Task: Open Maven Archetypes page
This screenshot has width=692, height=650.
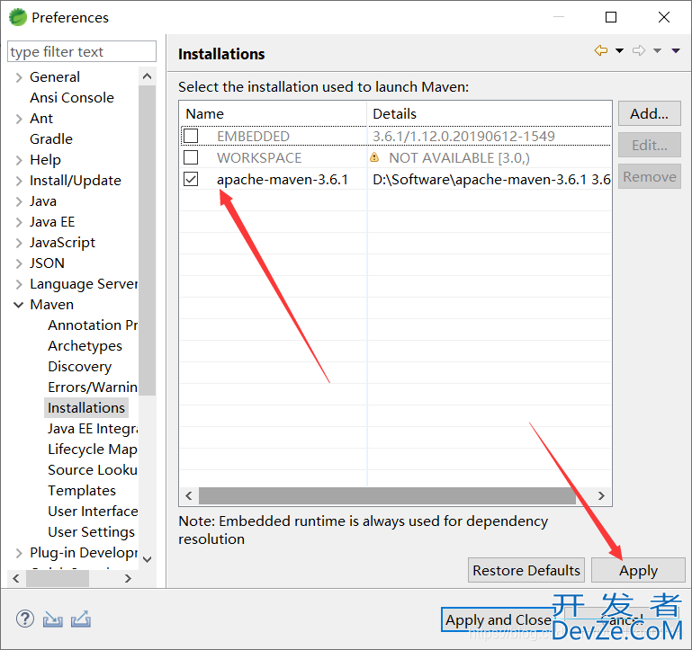Action: point(85,346)
